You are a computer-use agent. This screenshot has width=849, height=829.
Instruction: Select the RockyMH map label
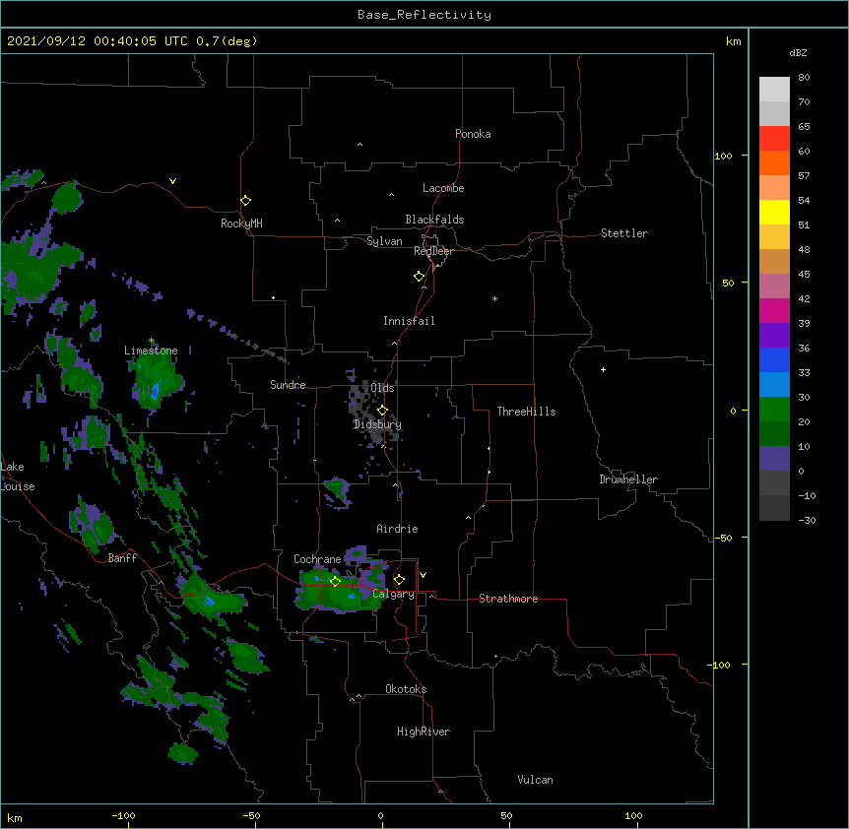click(241, 223)
